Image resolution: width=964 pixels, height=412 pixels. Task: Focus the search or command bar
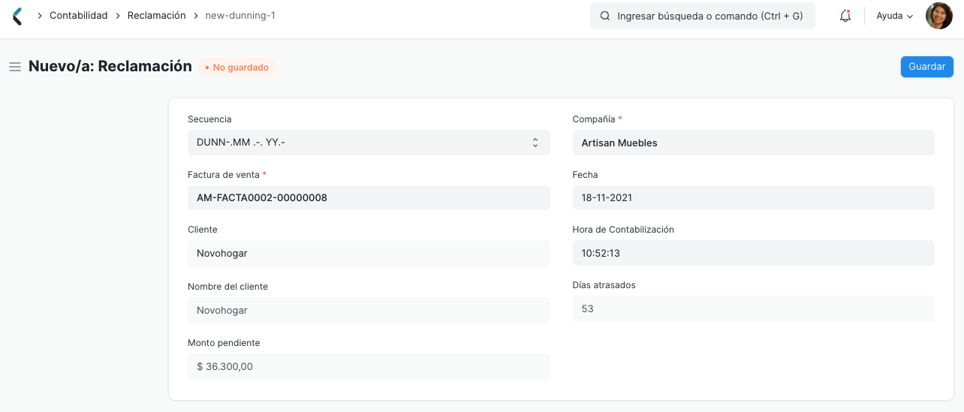coord(703,16)
